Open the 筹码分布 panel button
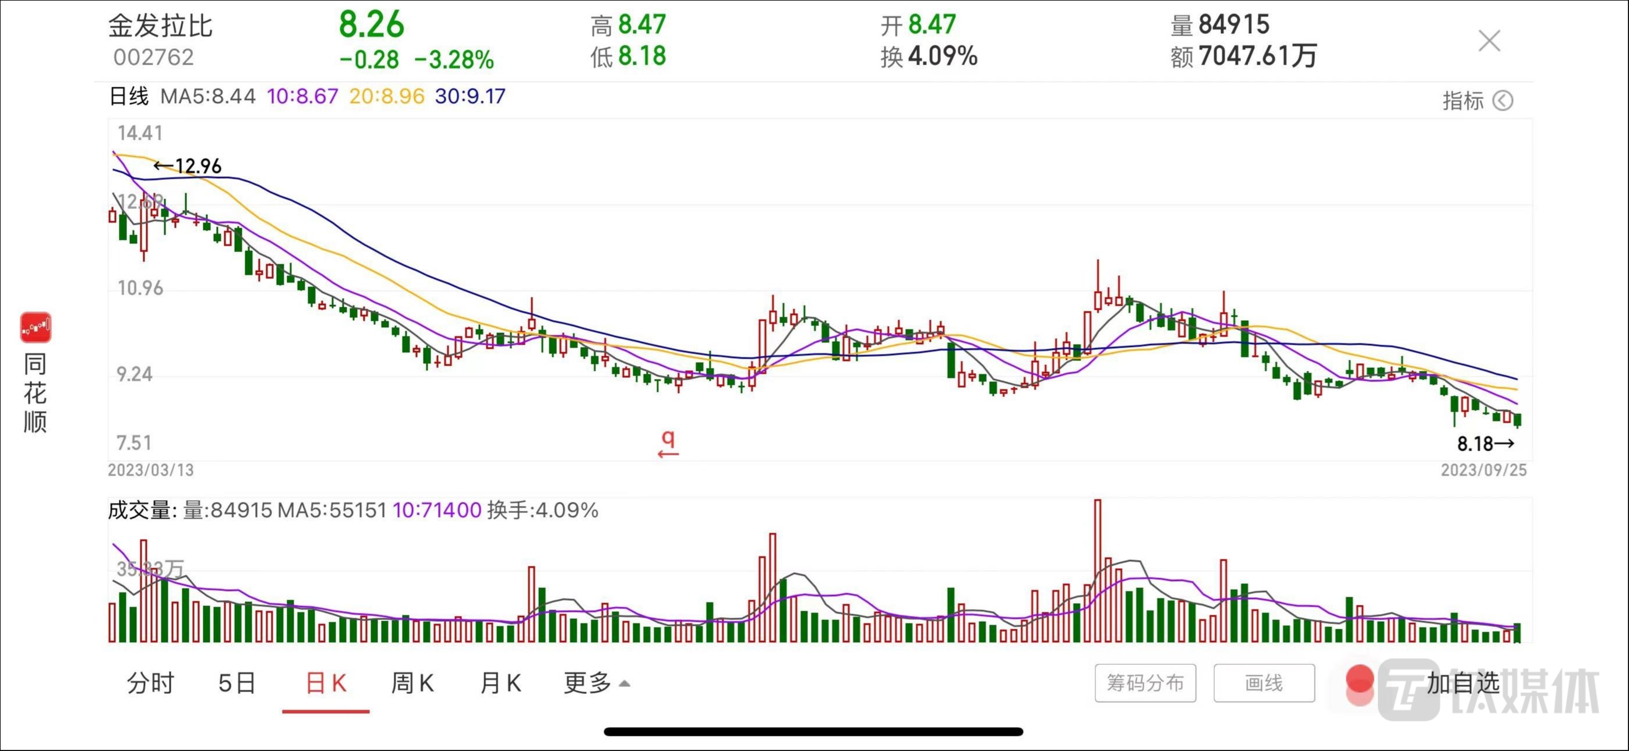Image resolution: width=1629 pixels, height=751 pixels. pyautogui.click(x=1145, y=683)
